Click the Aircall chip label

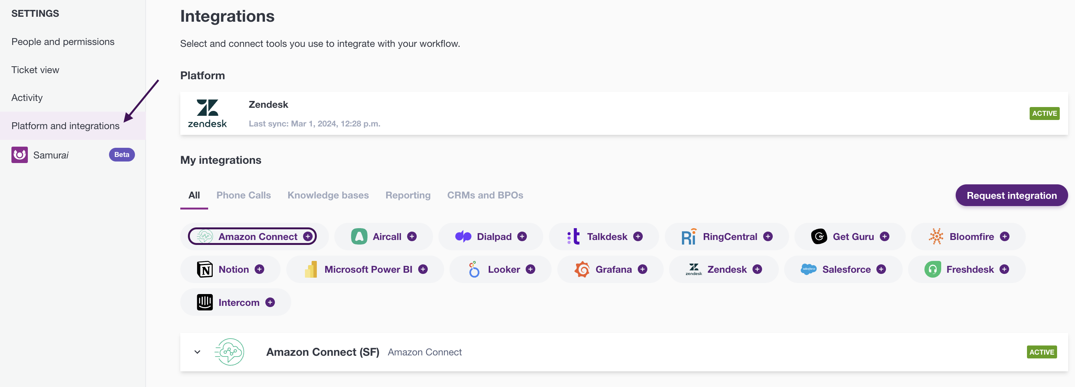(x=387, y=237)
